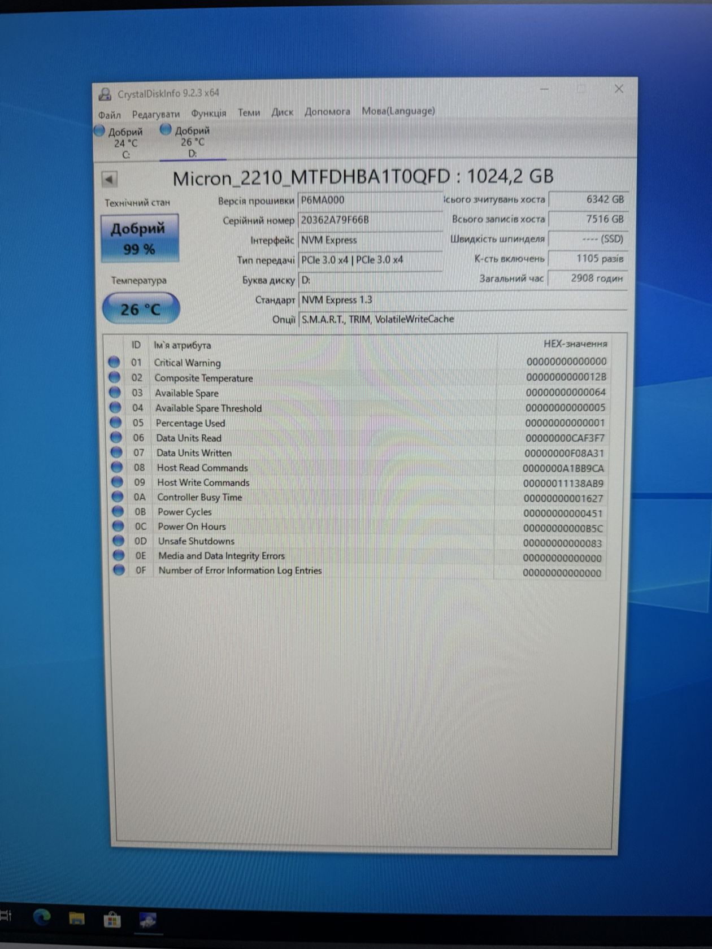Click the standard field NVM Express 1.3
The height and width of the screenshot is (949, 712).
(x=462, y=300)
